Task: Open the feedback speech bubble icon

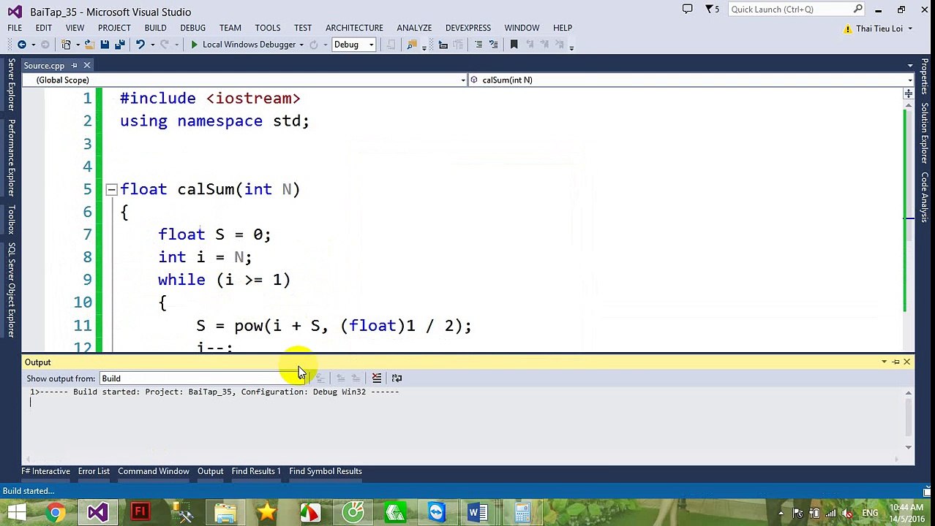Action: [x=687, y=9]
